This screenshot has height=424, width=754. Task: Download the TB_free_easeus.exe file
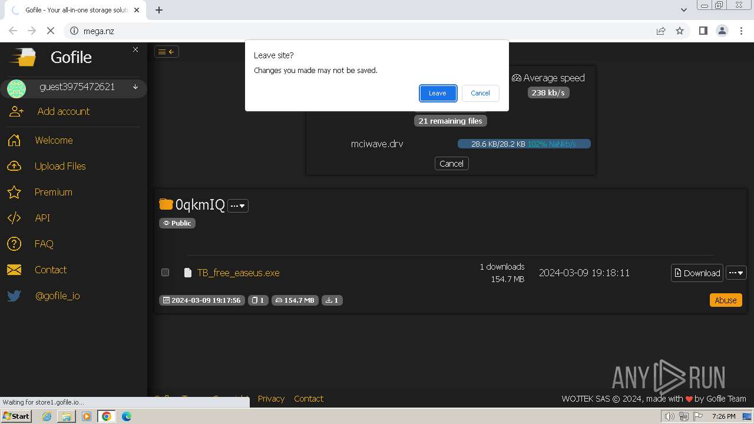click(697, 273)
